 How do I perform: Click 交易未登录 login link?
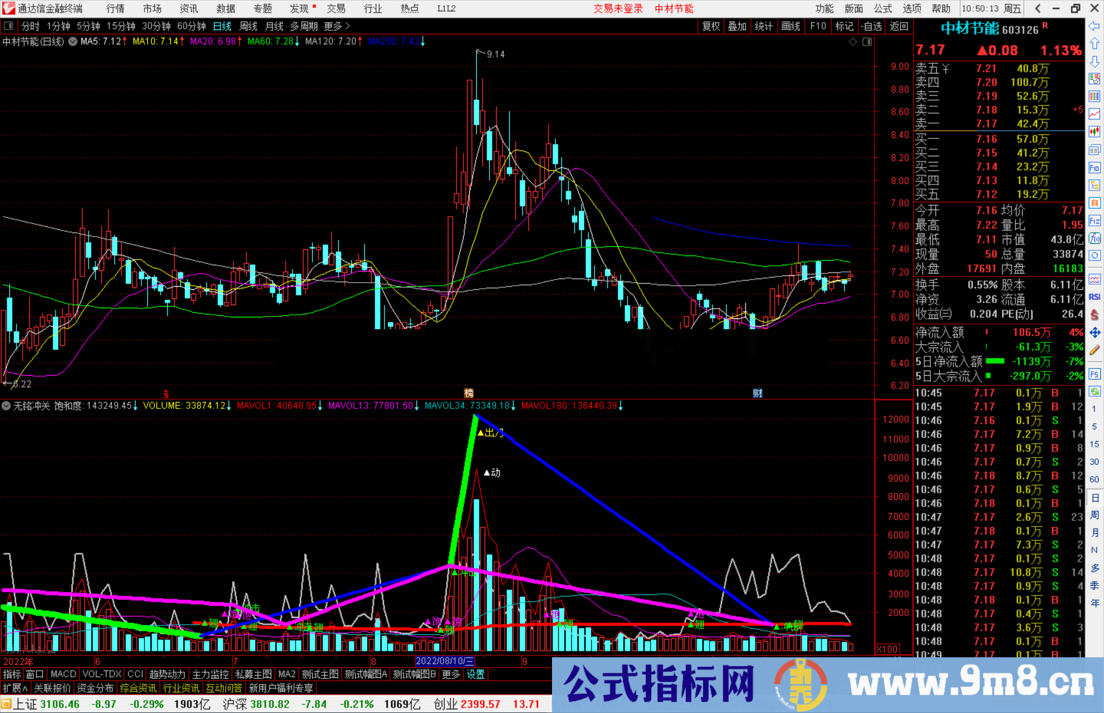(x=618, y=9)
